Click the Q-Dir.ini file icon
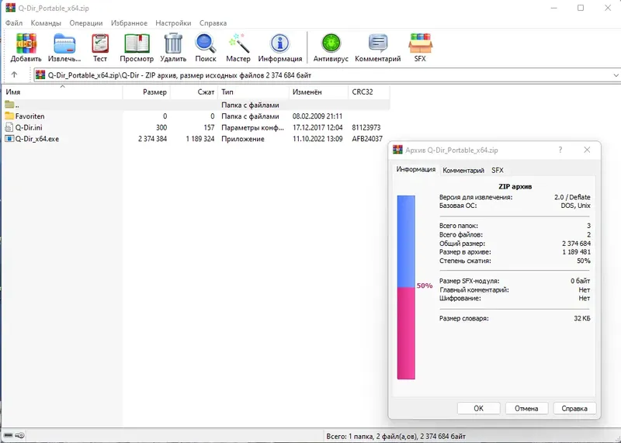621x443 pixels. [x=9, y=127]
